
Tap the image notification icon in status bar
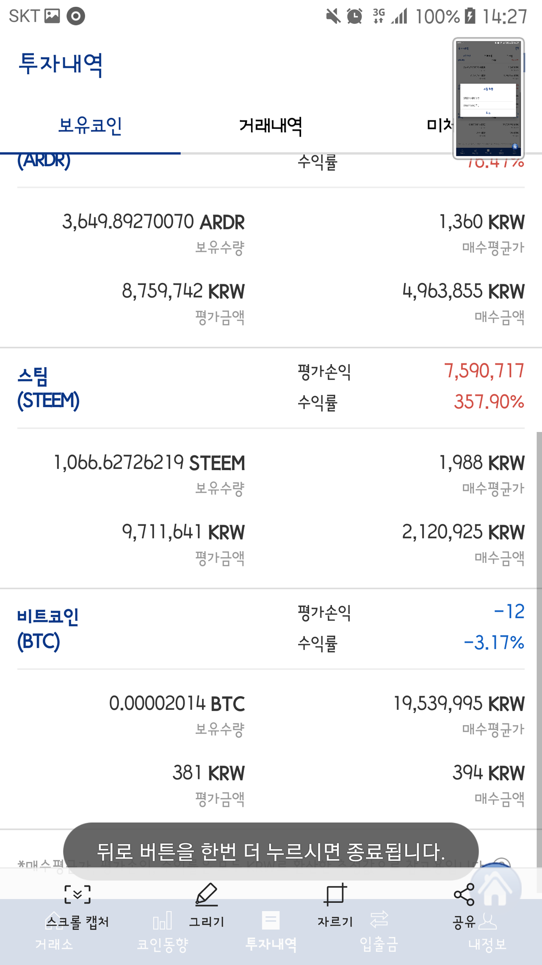[52, 16]
